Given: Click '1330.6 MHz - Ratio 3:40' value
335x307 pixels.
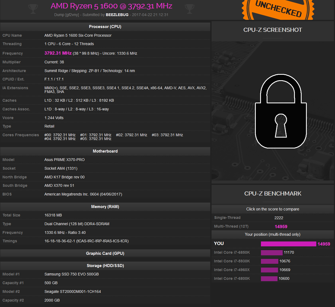Looking at the screenshot, I should pos(65,232).
